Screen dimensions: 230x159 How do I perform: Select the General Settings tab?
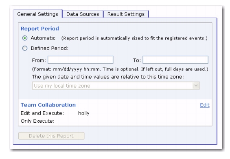click(38, 14)
